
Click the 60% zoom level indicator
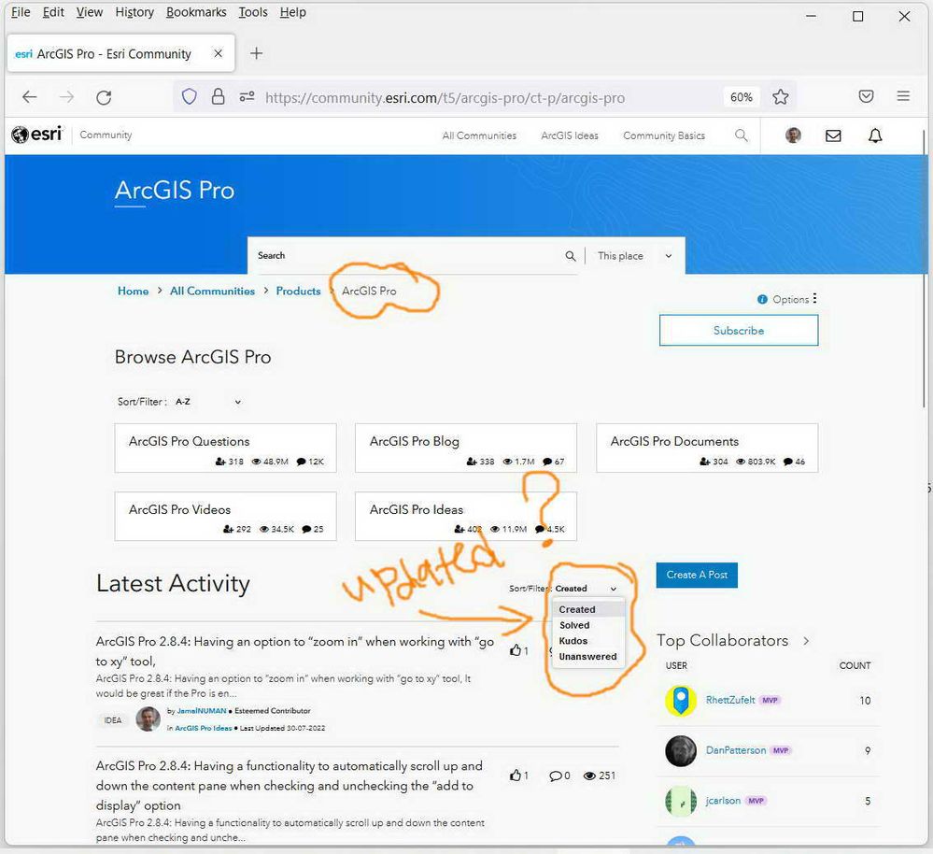point(741,97)
